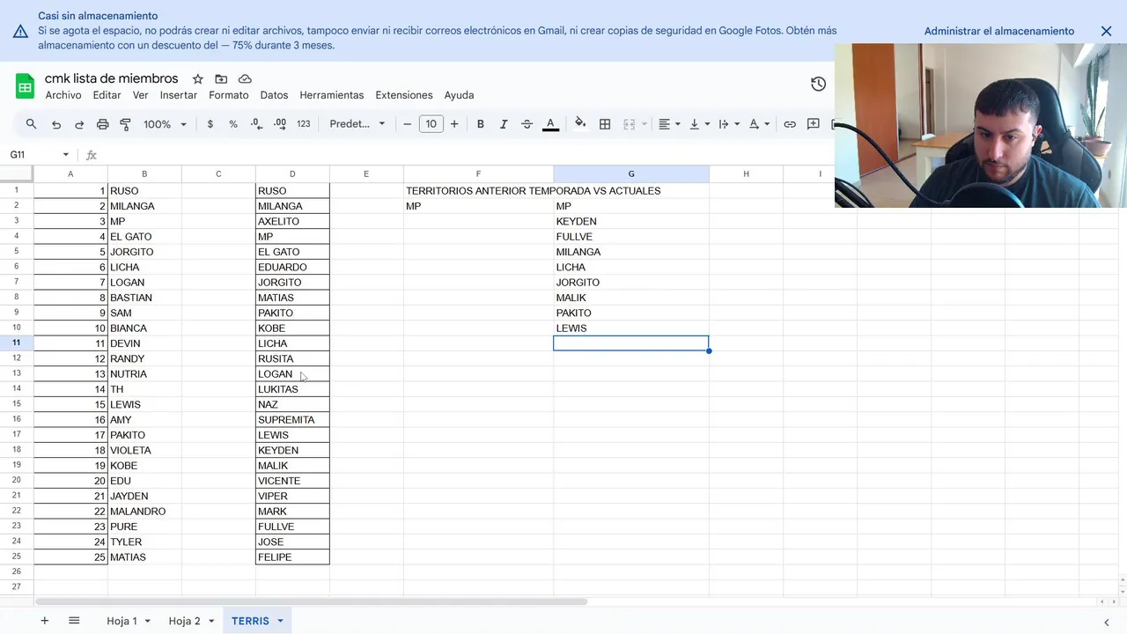The image size is (1127, 634).
Task: Open version history clock icon
Action: [818, 85]
